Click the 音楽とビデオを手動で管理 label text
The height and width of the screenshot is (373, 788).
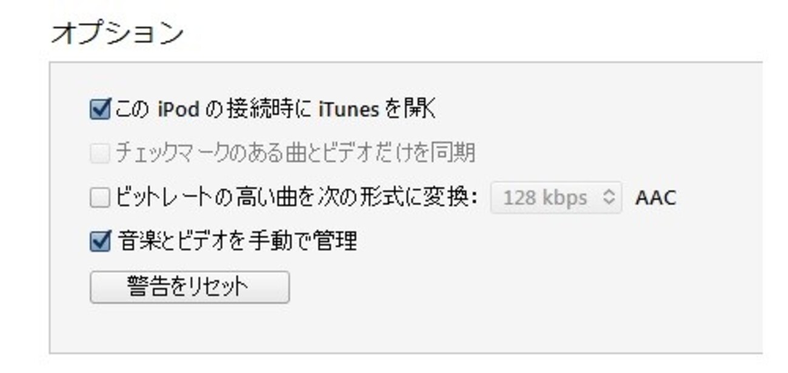(237, 241)
